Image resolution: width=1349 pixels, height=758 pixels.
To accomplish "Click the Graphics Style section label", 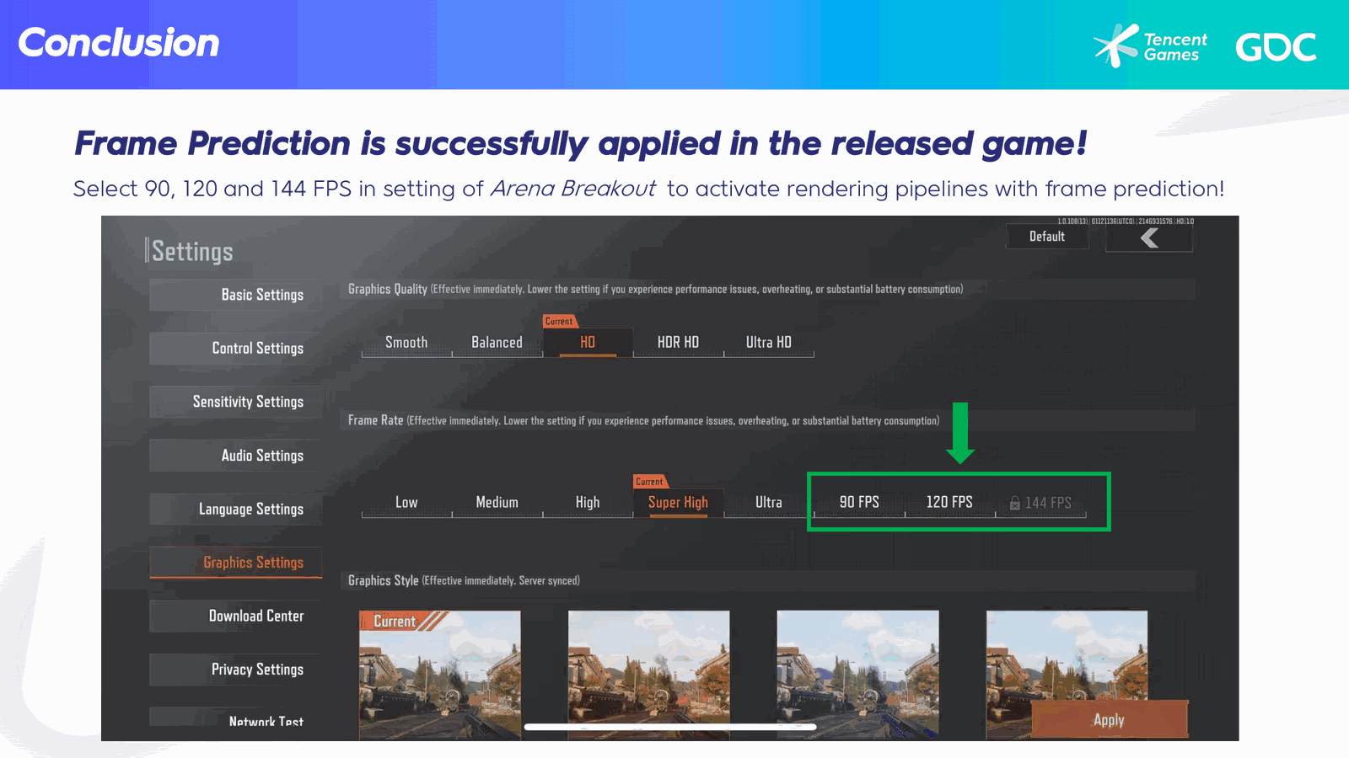I will coord(383,580).
